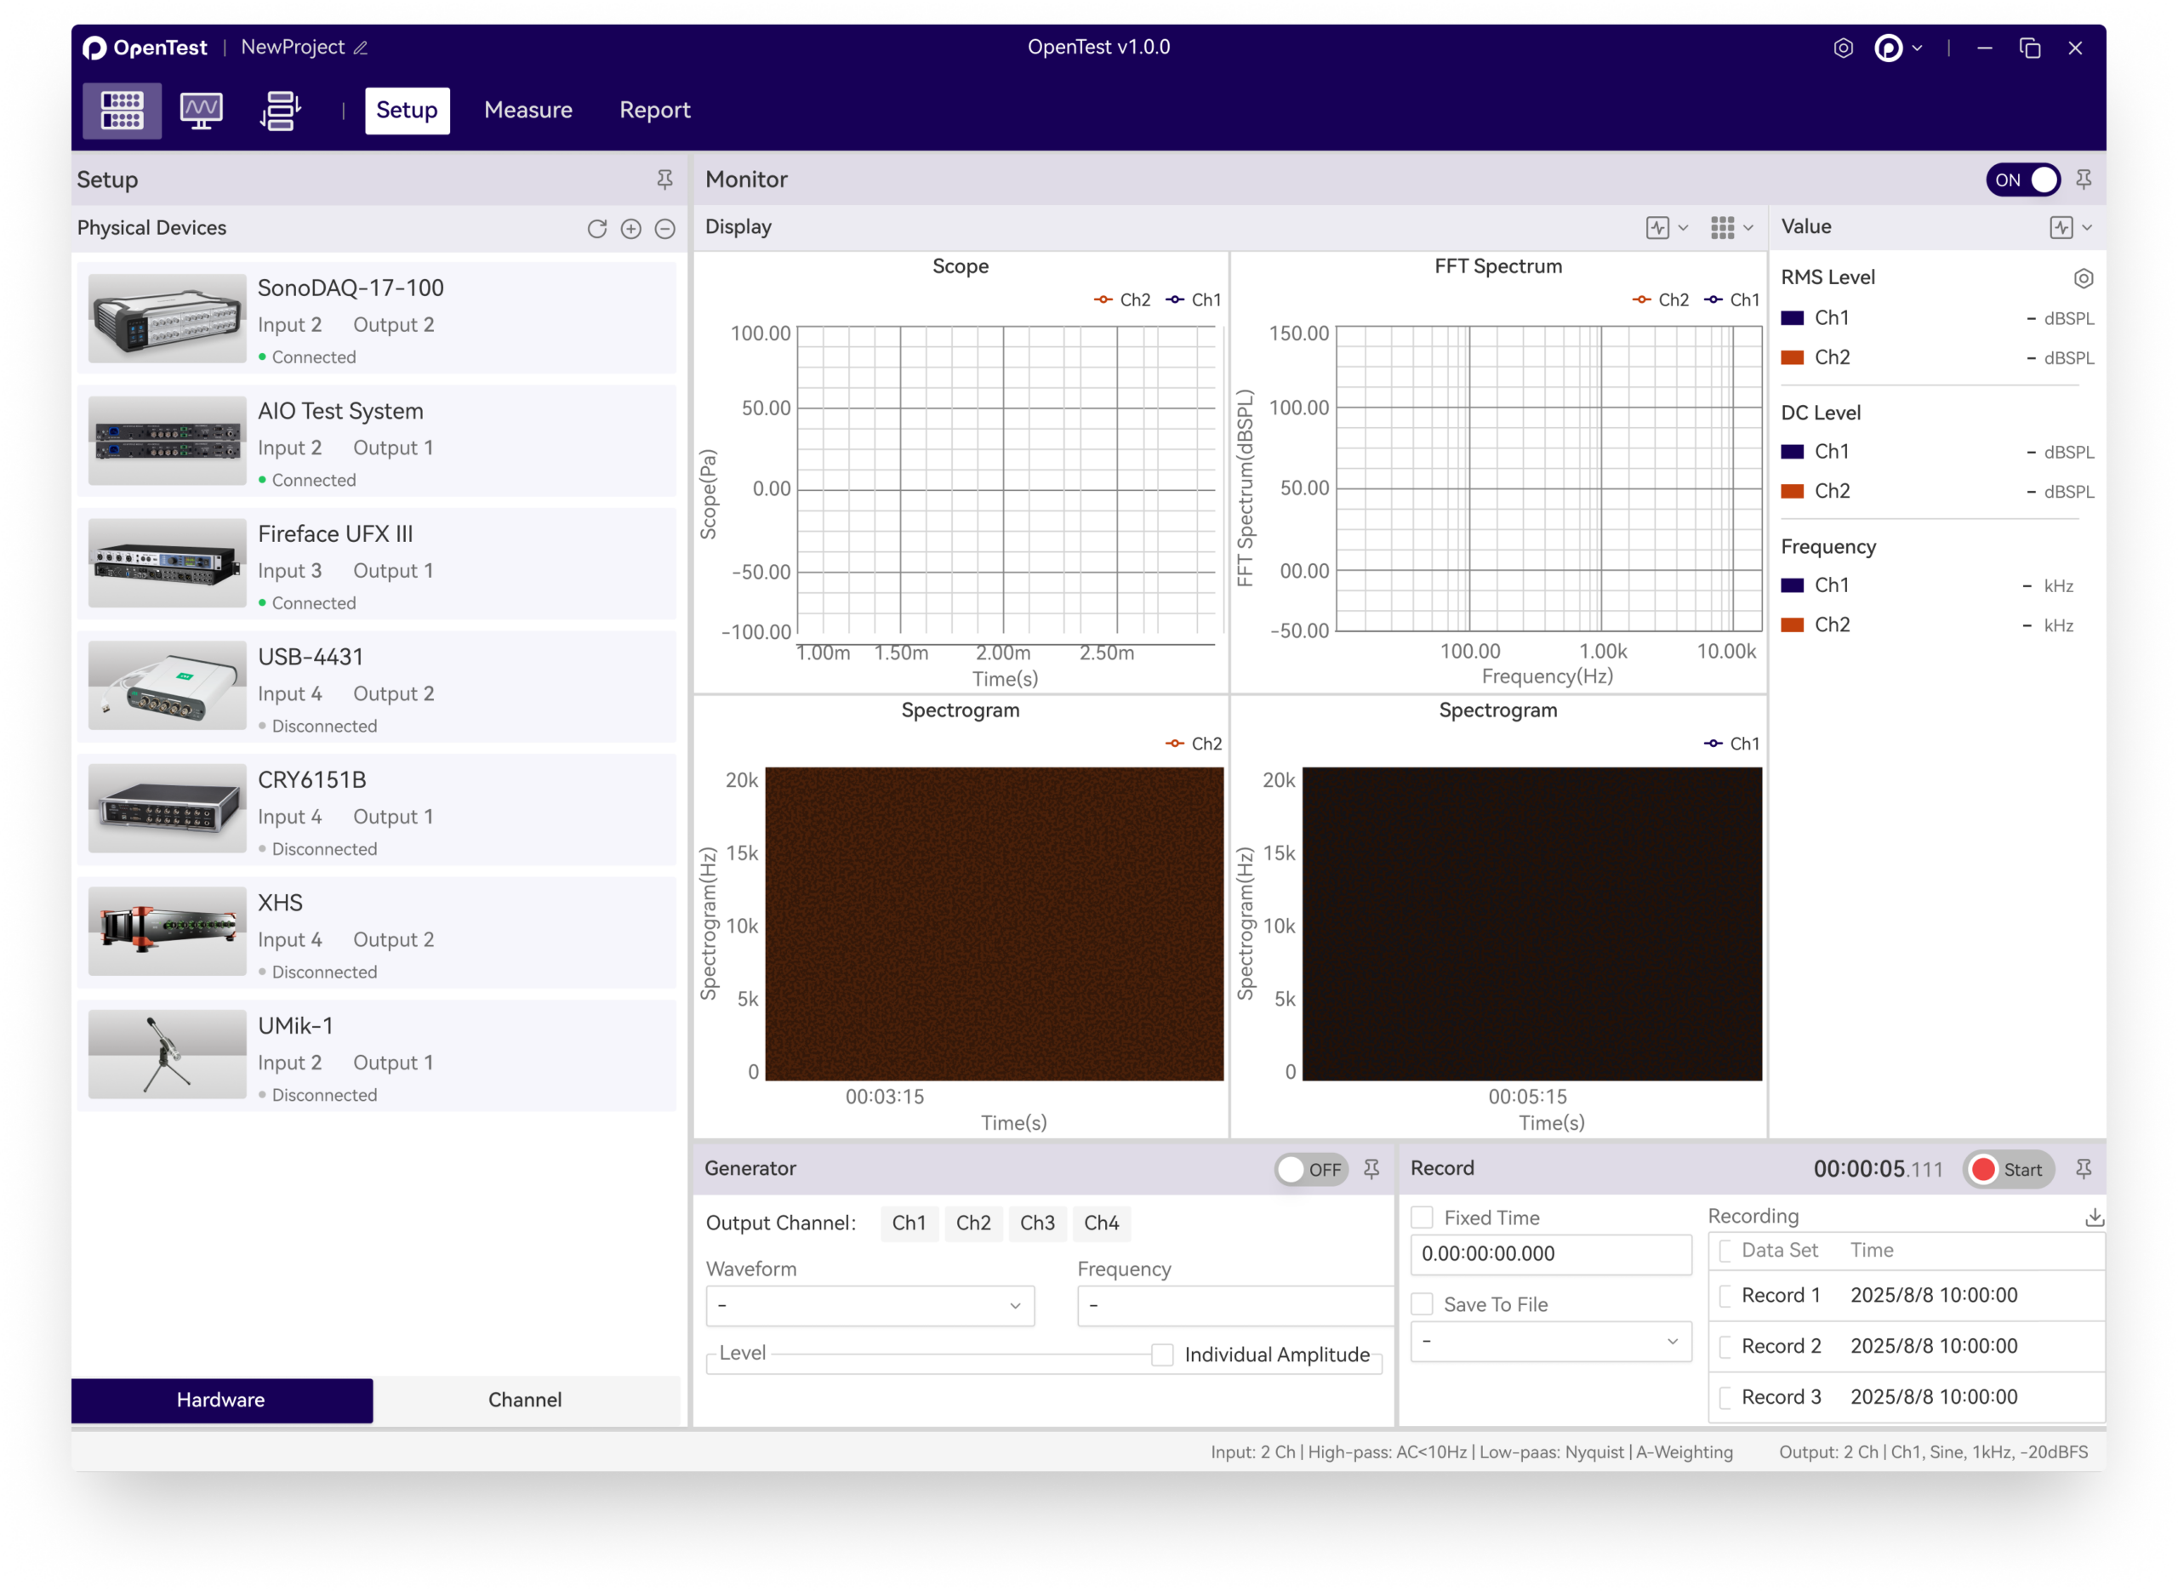Pin the Generator panel
This screenshot has height=1591, width=2178.
click(1371, 1168)
